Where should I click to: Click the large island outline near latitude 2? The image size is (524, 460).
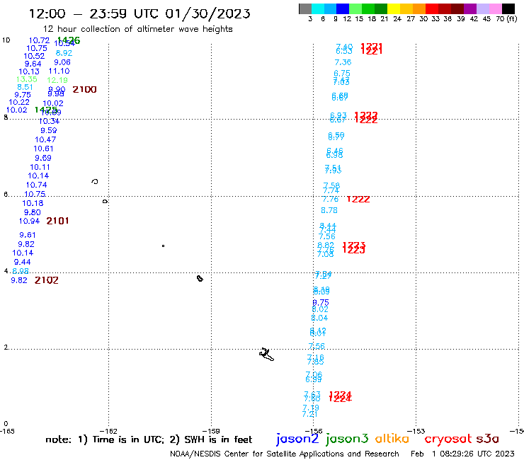(266, 355)
